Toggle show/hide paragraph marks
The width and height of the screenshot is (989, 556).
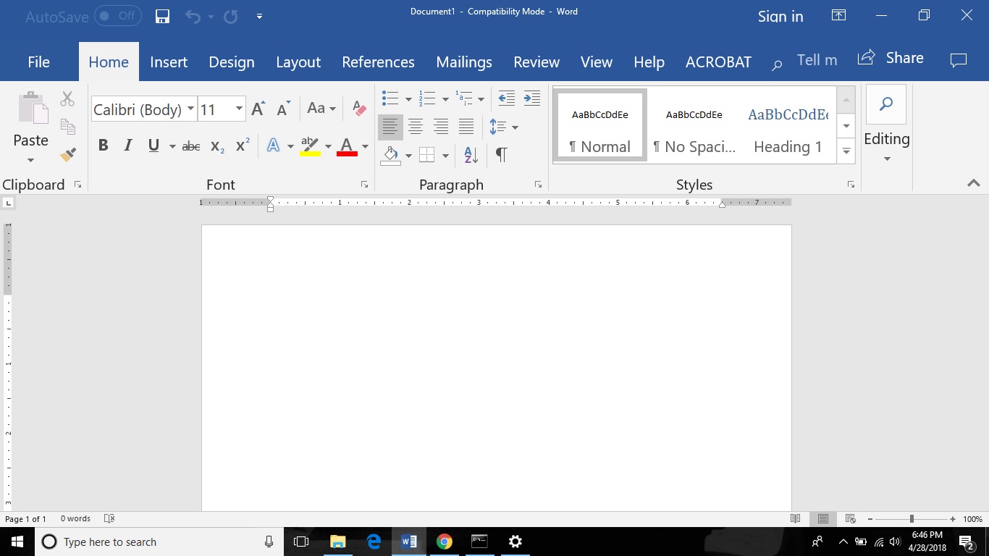(x=501, y=154)
